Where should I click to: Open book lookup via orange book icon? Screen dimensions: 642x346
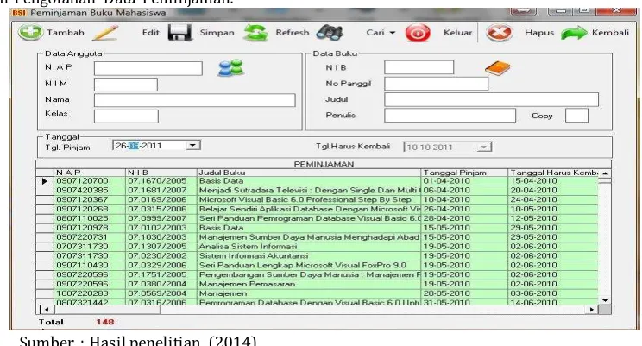tap(498, 68)
